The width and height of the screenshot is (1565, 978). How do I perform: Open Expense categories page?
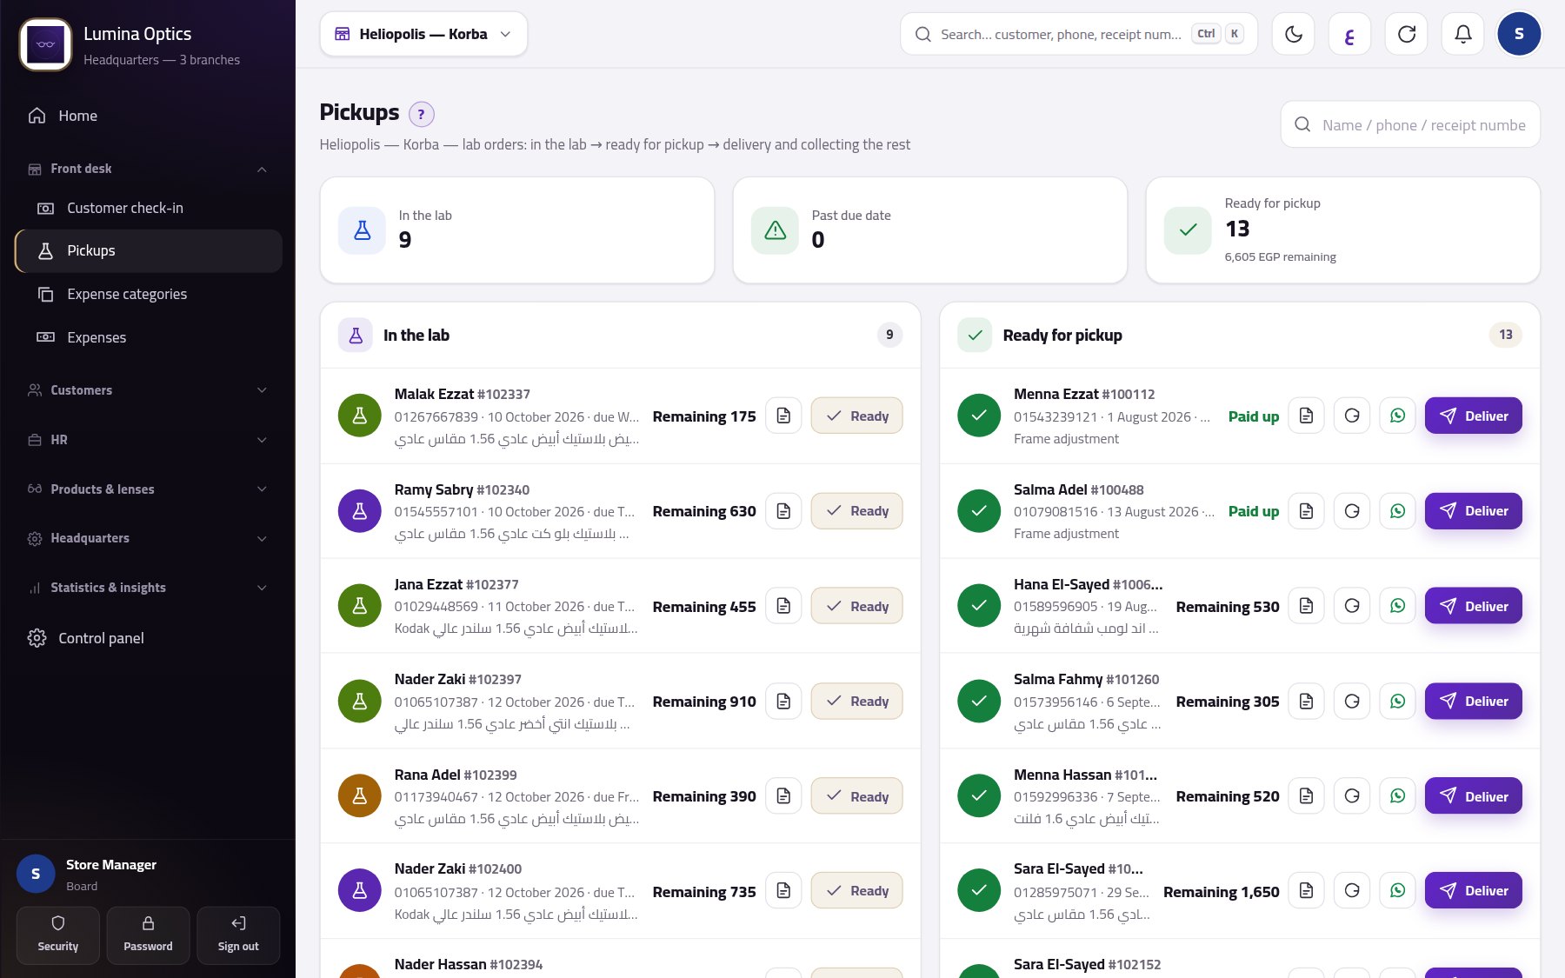pos(149,295)
